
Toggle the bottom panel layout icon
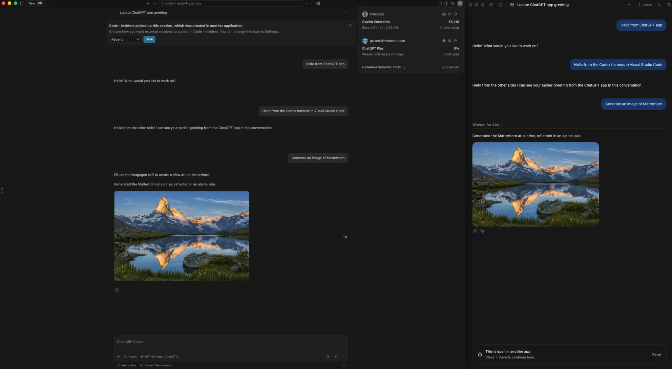pyautogui.click(x=440, y=3)
